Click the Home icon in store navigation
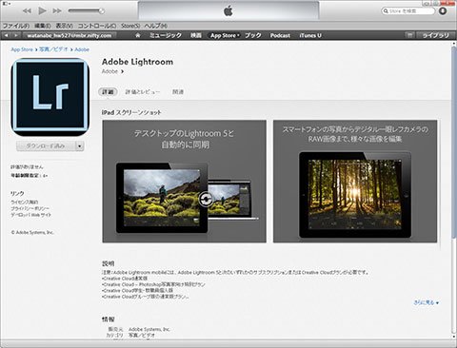This screenshot has height=348, width=457. point(138,35)
